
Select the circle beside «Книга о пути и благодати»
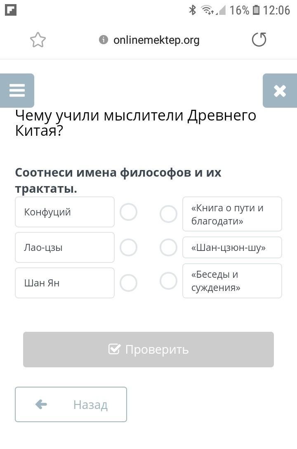169,214
